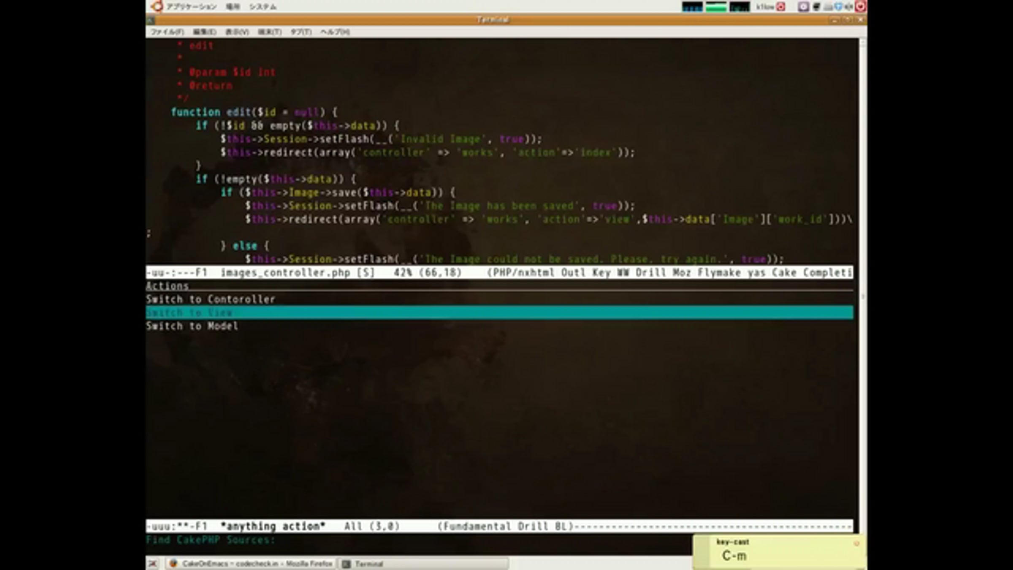Select 'Switch to Contoroller' action
This screenshot has height=570, width=1013.
tap(499, 299)
